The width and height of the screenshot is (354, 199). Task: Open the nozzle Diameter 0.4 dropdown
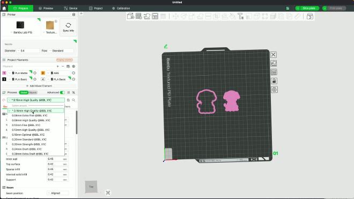click(x=28, y=51)
